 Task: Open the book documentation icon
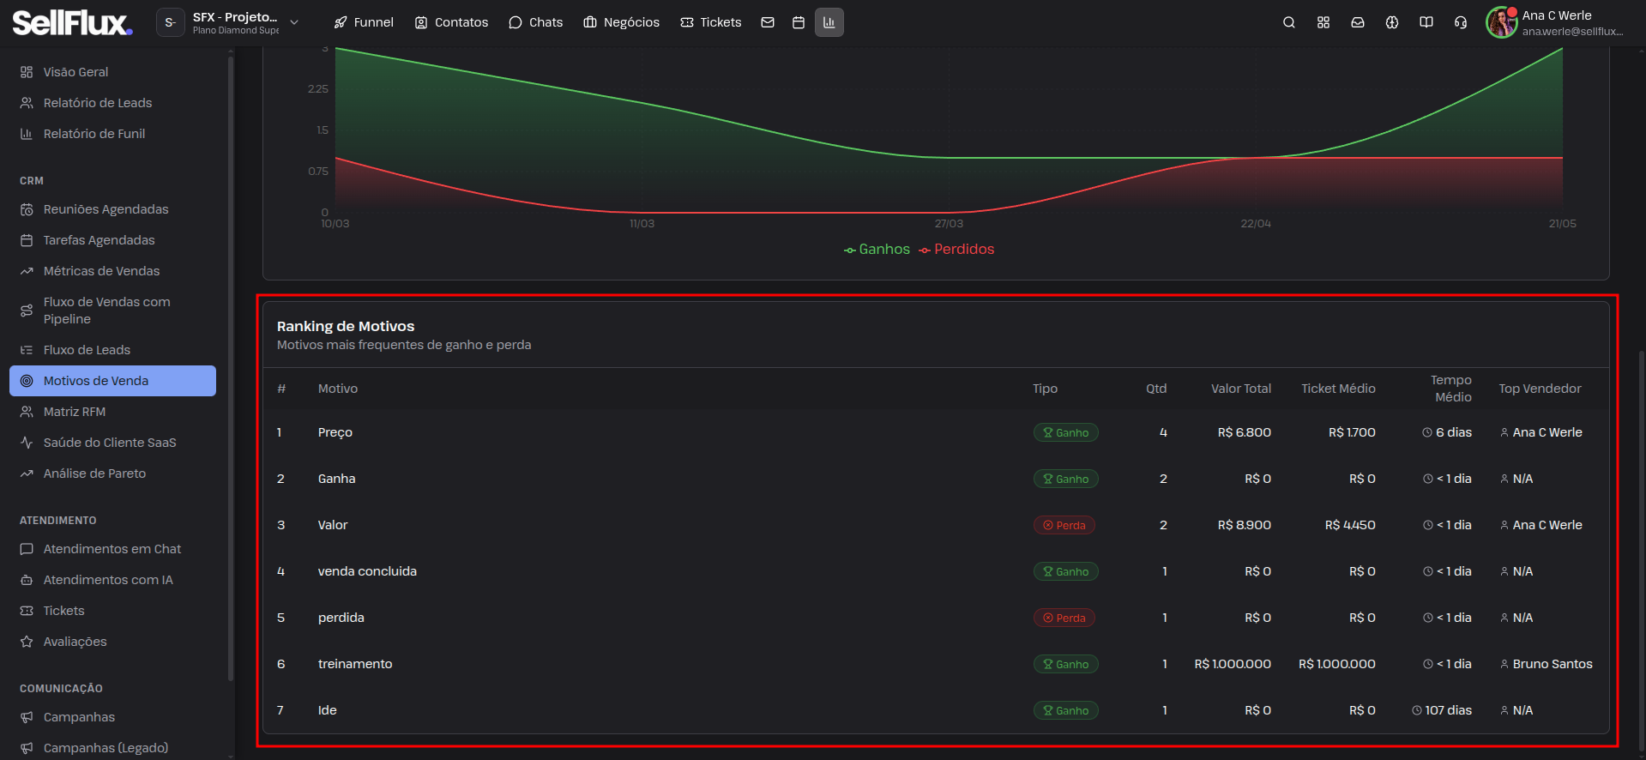pyautogui.click(x=1426, y=22)
